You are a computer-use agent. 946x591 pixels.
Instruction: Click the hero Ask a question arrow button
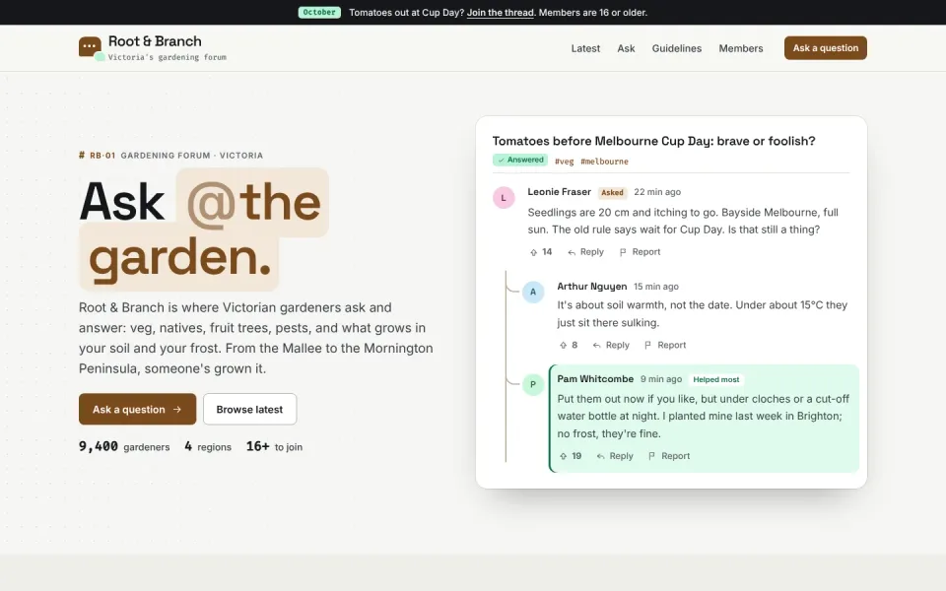click(x=138, y=409)
